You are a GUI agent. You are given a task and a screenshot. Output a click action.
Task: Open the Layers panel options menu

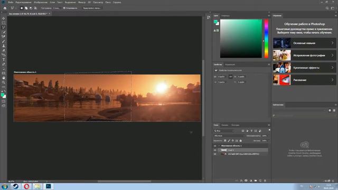269,125
